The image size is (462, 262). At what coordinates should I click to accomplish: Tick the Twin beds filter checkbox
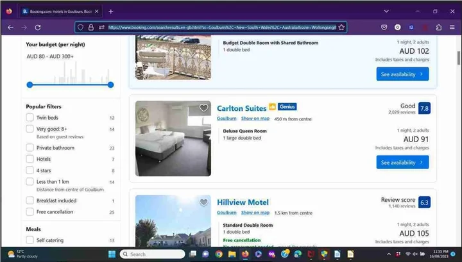pyautogui.click(x=30, y=117)
